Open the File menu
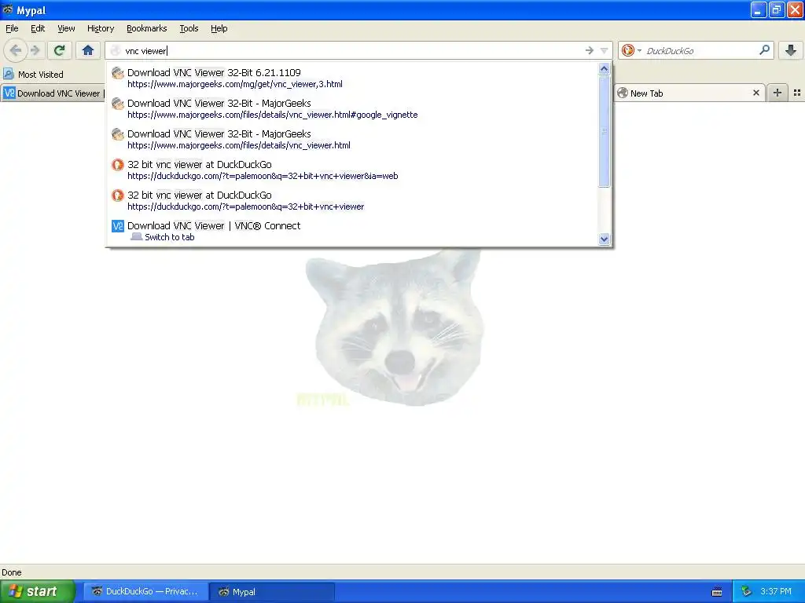 click(x=12, y=28)
